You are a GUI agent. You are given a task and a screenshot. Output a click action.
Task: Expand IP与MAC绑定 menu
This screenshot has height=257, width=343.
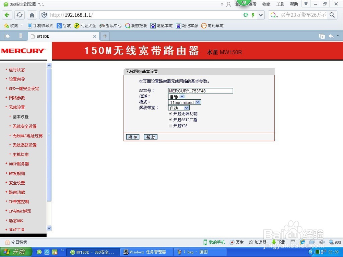(20, 211)
